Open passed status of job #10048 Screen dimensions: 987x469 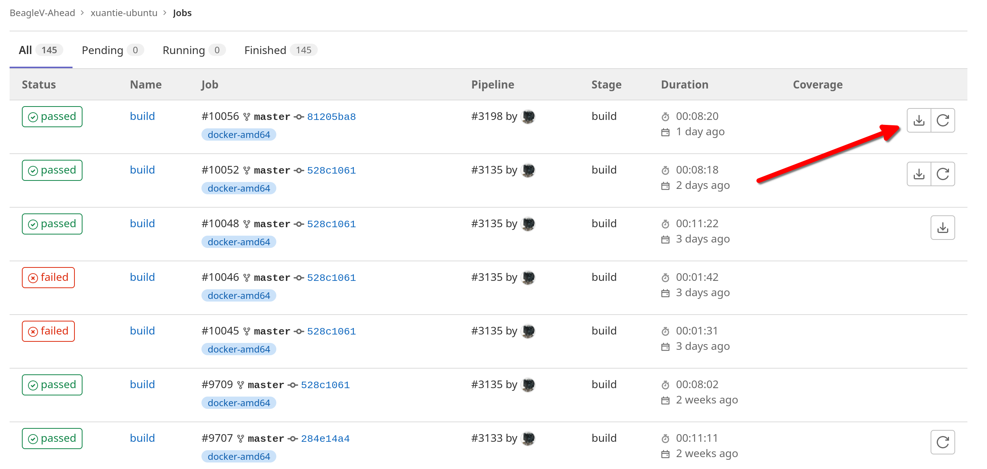coord(52,224)
